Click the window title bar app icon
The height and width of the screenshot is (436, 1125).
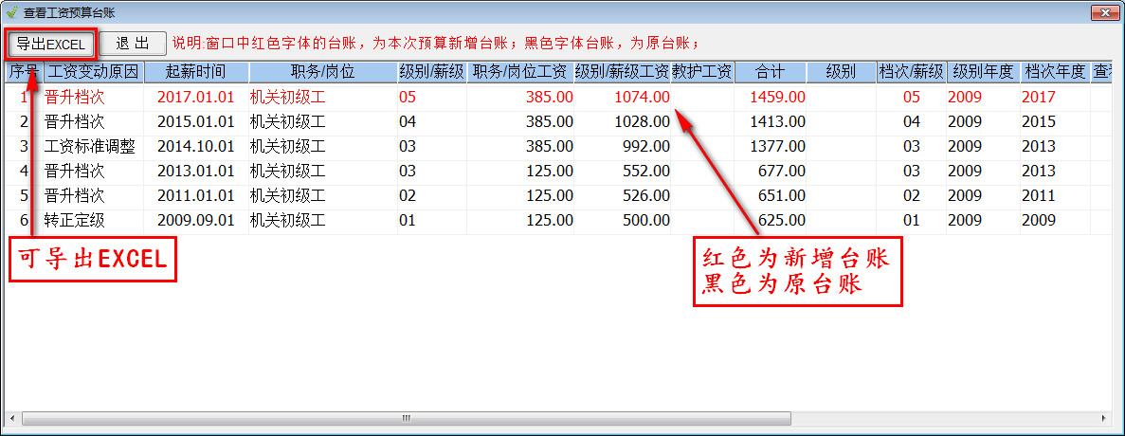(11, 12)
